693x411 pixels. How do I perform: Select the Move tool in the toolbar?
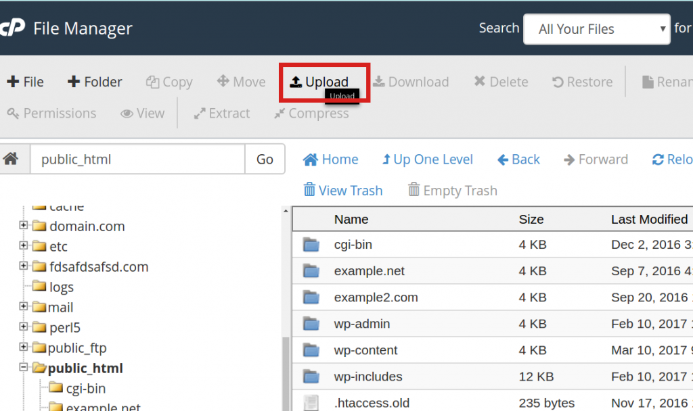point(240,81)
